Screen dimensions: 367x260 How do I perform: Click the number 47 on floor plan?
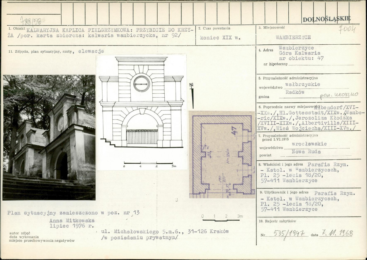(x=234, y=131)
